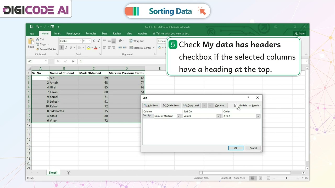Apply the yellow Fill Color bucket

(x=89, y=48)
